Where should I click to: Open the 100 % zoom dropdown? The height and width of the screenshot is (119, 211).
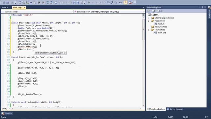pyautogui.click(x=10, y=109)
